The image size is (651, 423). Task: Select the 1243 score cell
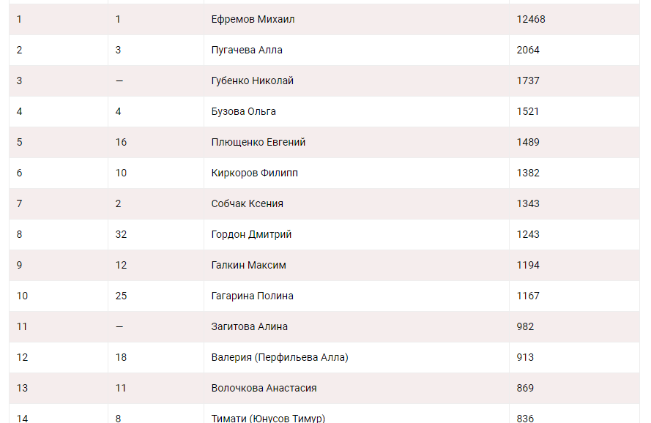528,234
